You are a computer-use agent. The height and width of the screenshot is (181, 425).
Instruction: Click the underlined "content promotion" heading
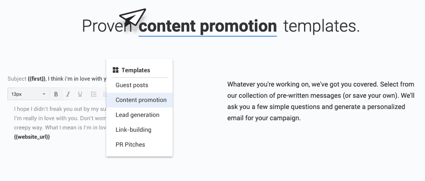tap(208, 26)
